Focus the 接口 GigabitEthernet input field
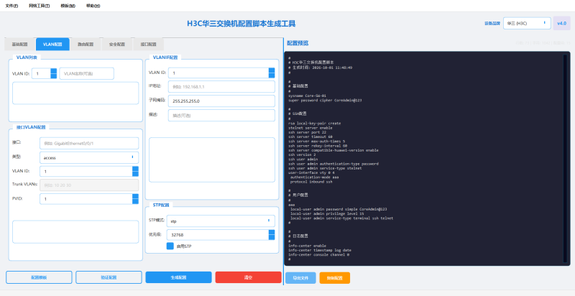This screenshot has height=296, width=575. coord(89,143)
